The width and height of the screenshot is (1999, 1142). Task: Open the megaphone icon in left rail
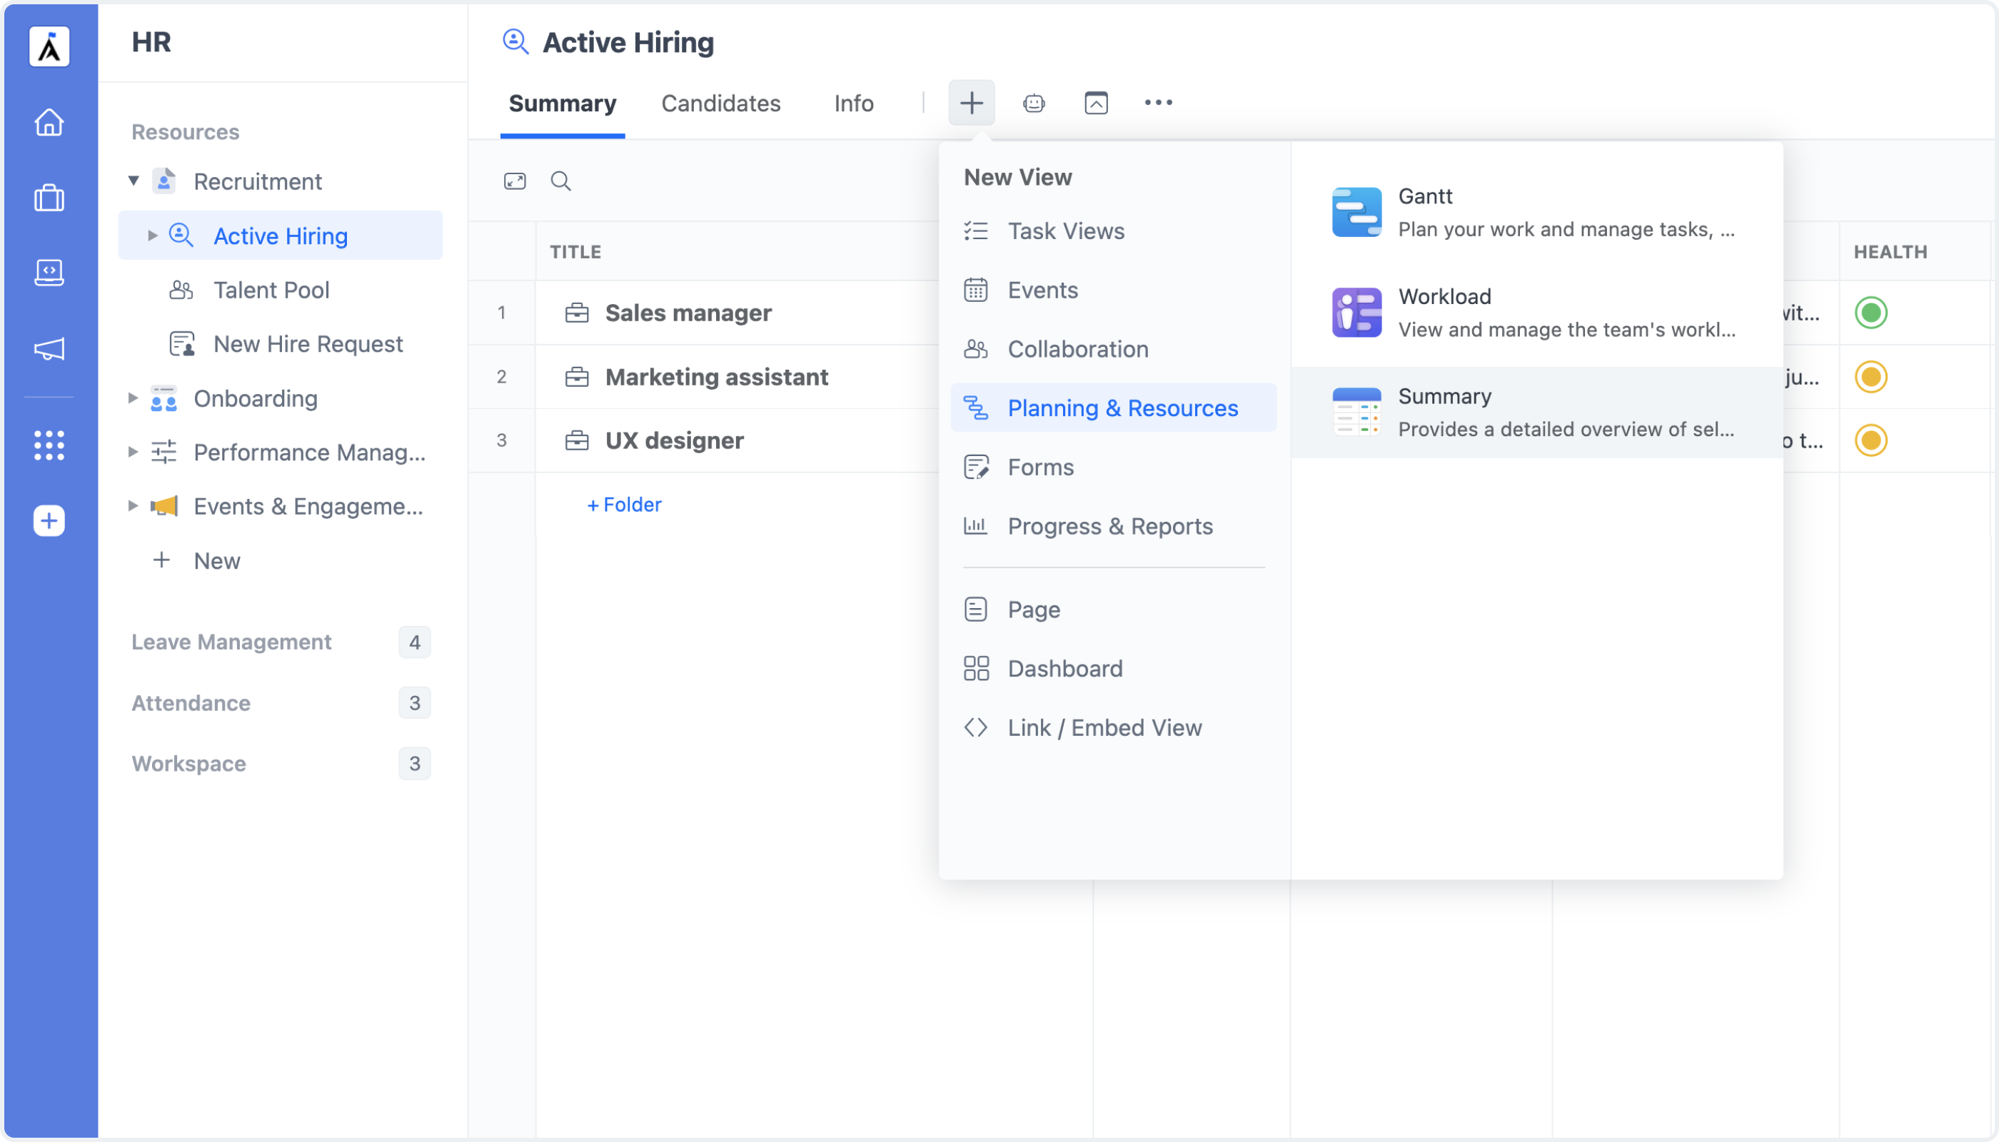point(49,349)
